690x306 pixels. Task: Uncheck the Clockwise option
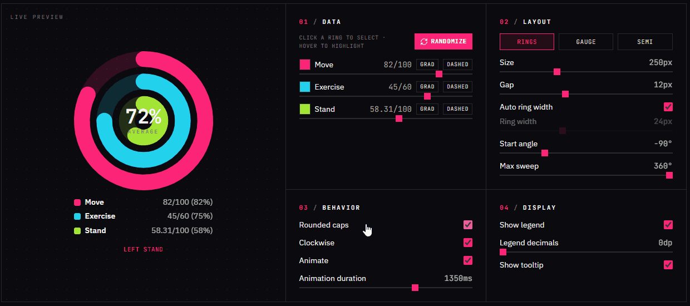(x=468, y=243)
